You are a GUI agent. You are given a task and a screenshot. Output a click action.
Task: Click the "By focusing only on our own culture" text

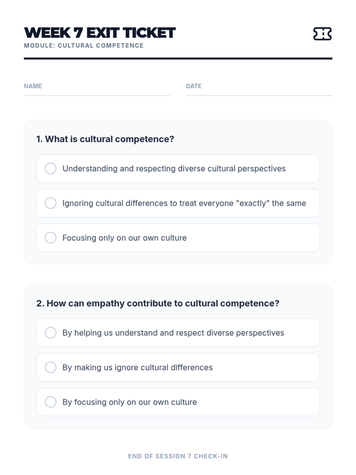pos(129,402)
